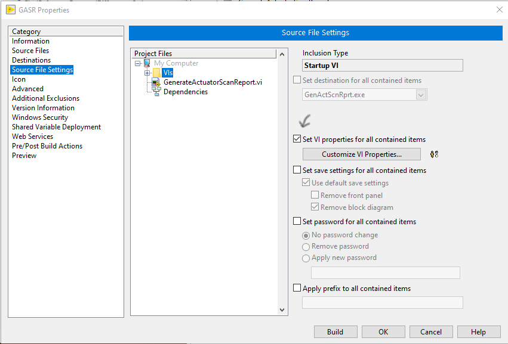508x344 pixels.
Task: Click the key icon beside Customize VI Properties
Action: pyautogui.click(x=434, y=154)
